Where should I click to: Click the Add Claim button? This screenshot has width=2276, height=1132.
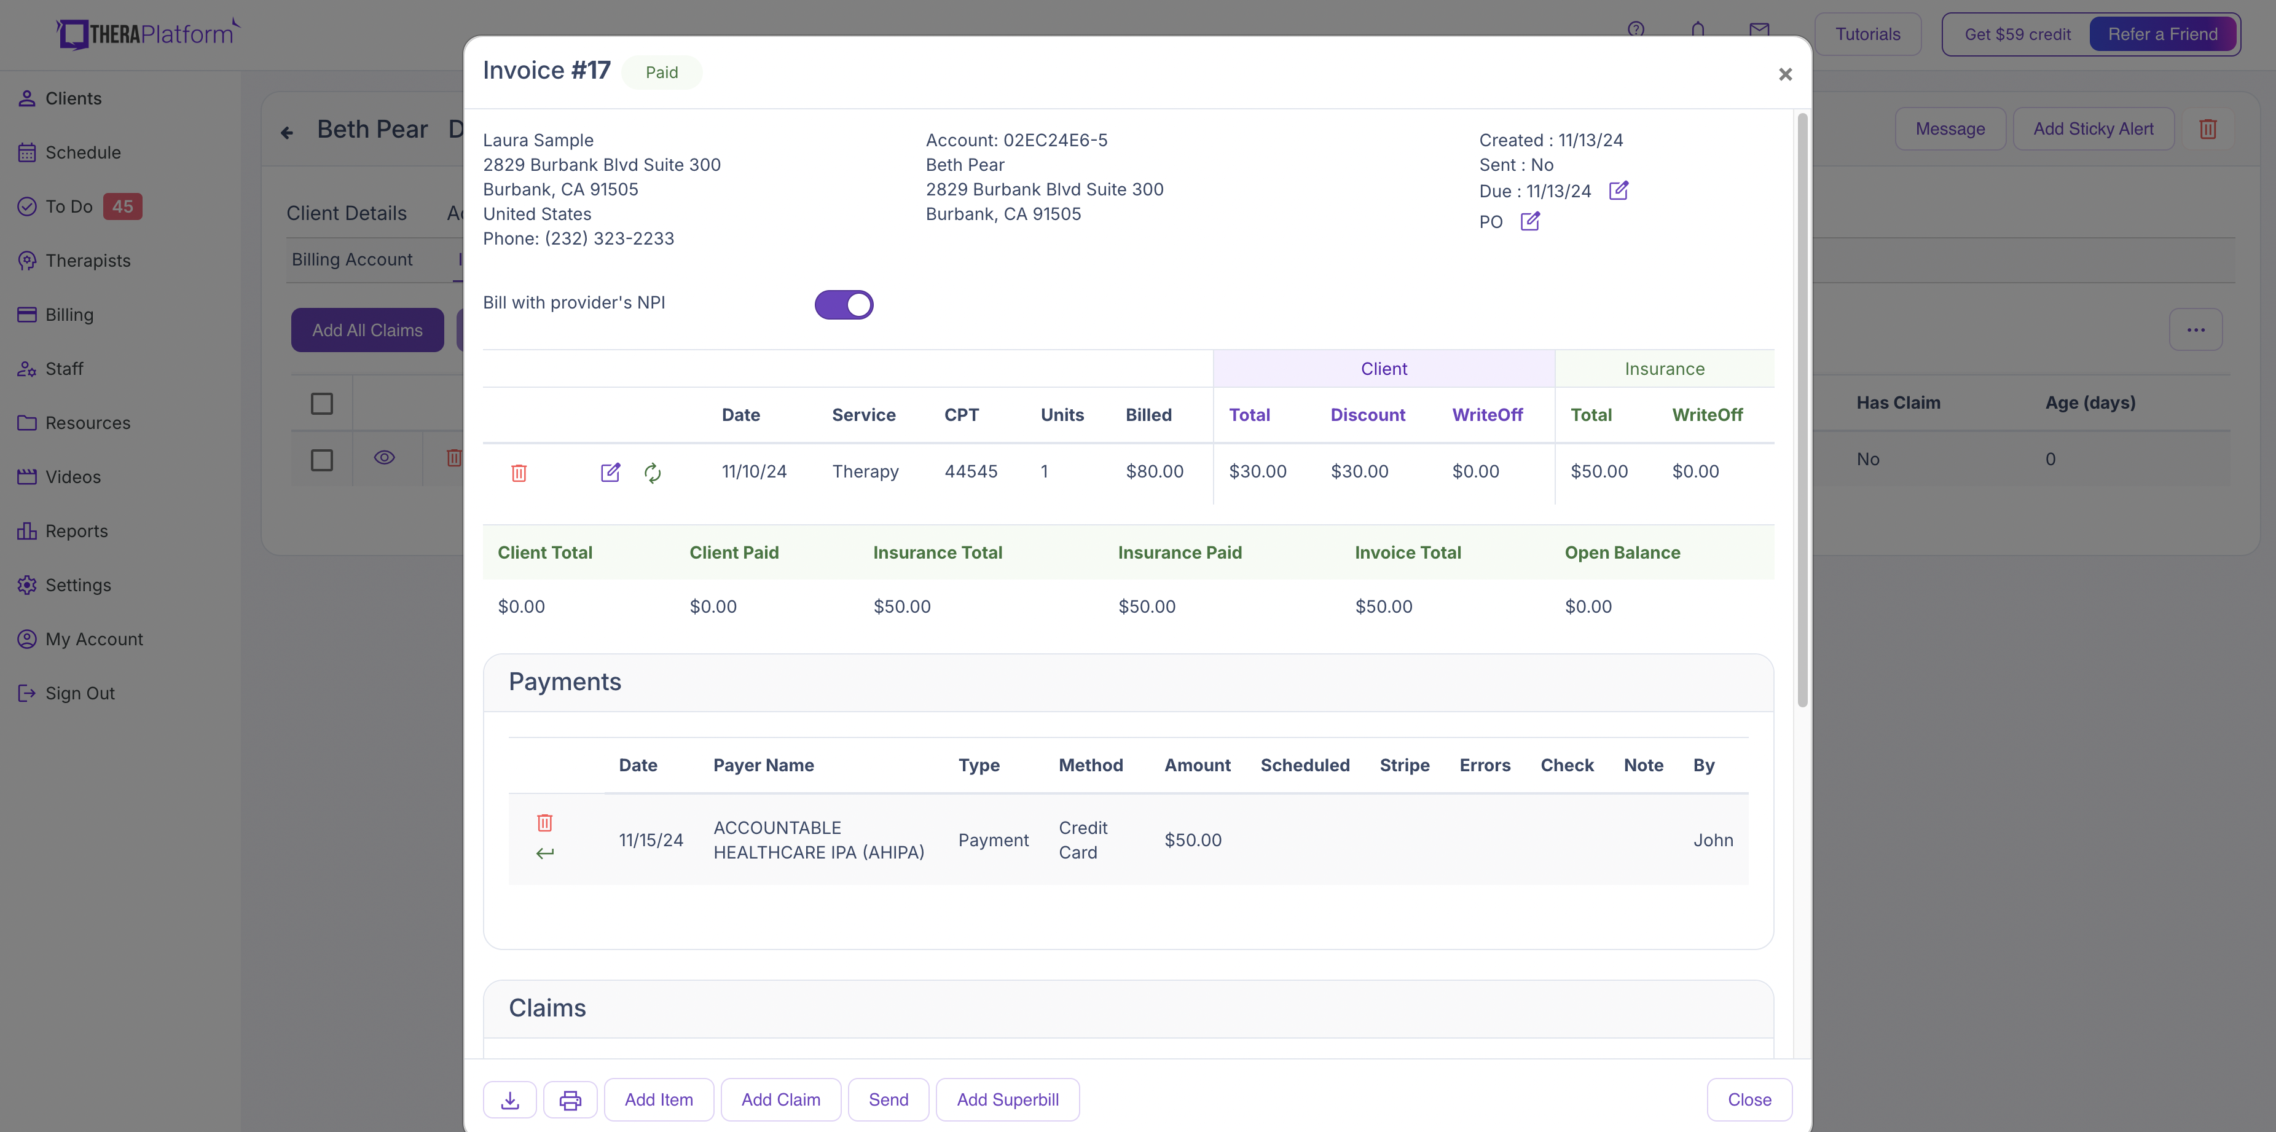780,1099
